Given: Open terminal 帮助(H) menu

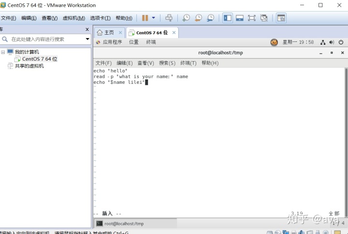Looking at the screenshot, I should [210, 63].
